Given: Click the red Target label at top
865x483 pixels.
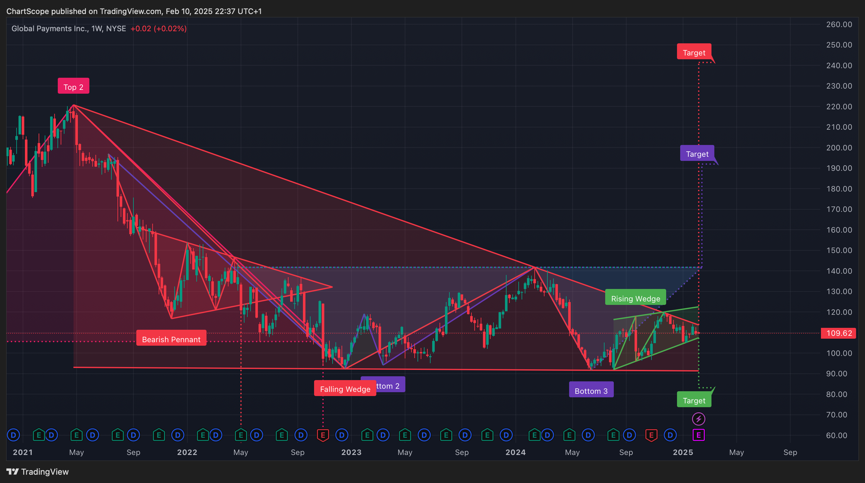Looking at the screenshot, I should click(x=694, y=52).
